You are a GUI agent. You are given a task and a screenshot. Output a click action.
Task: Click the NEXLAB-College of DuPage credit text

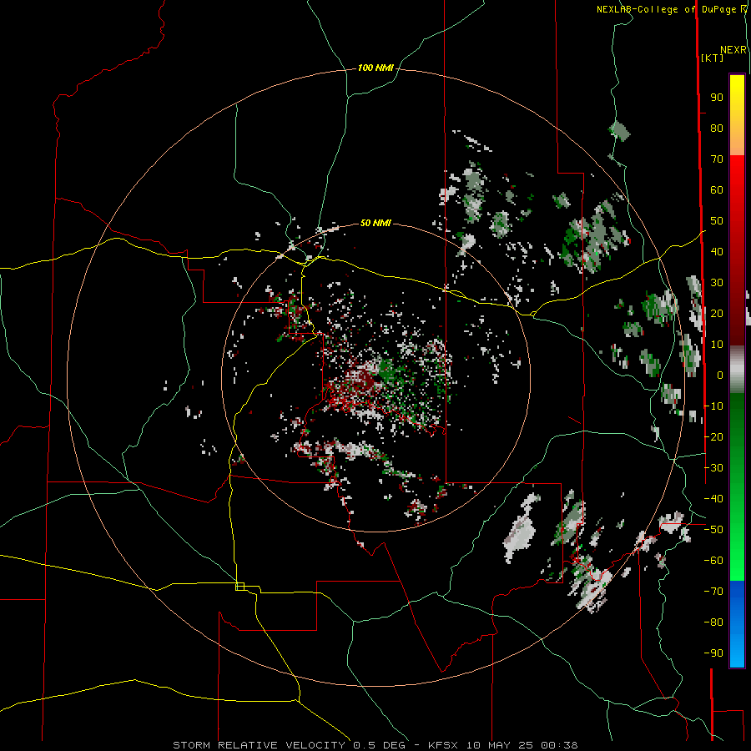[671, 9]
